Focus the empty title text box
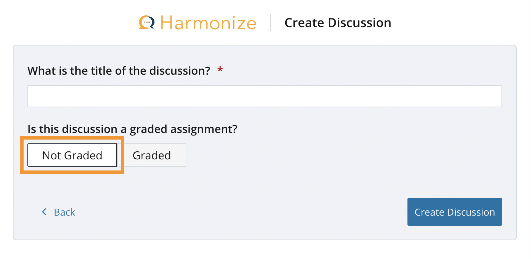The height and width of the screenshot is (259, 531). click(x=264, y=96)
